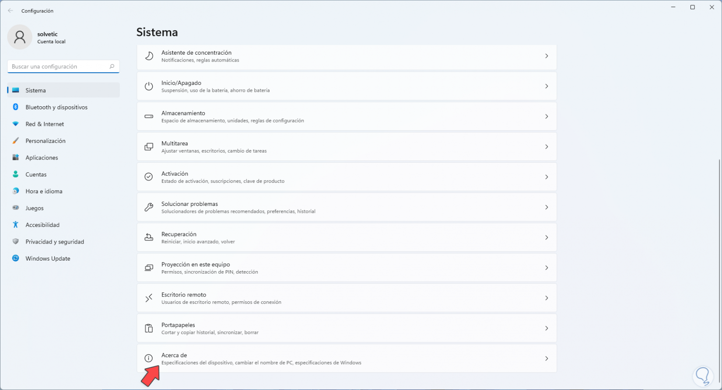
Task: Click the clipboard icon for Portapapeles
Action: (x=149, y=328)
